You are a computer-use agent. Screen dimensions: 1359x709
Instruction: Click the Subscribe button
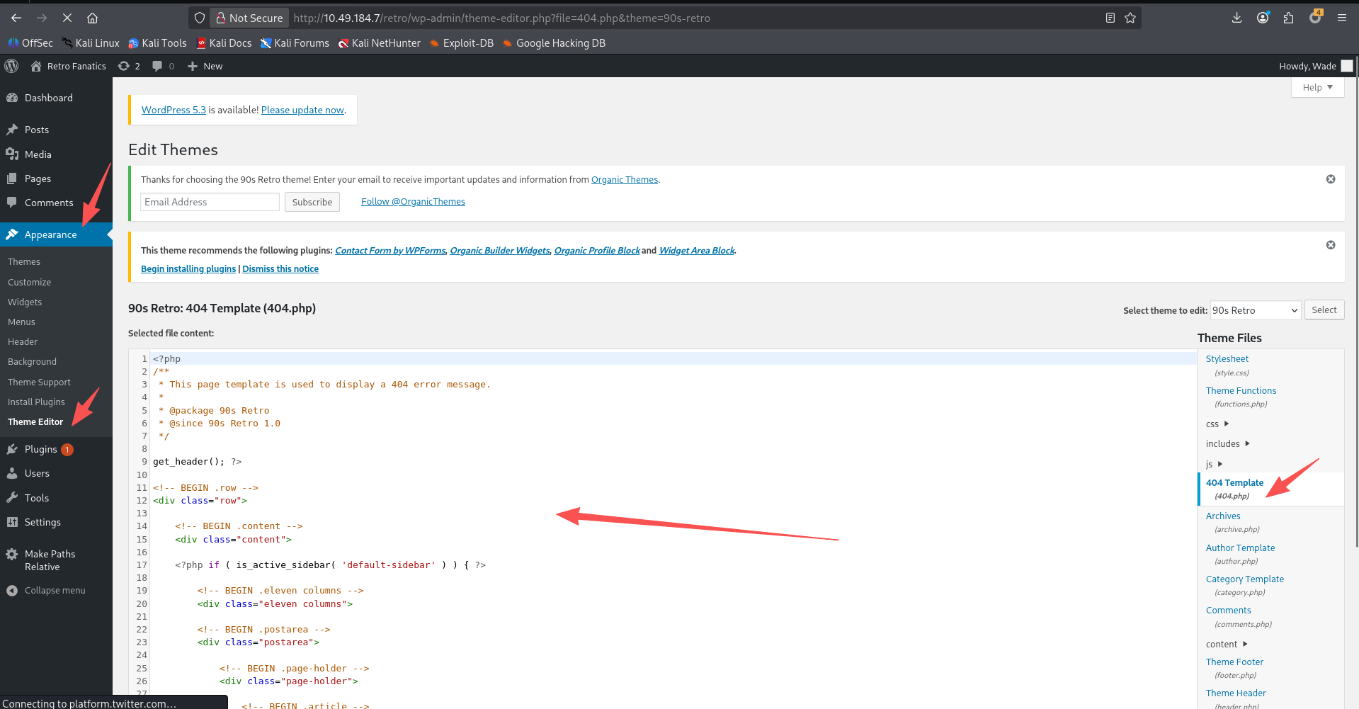(312, 202)
